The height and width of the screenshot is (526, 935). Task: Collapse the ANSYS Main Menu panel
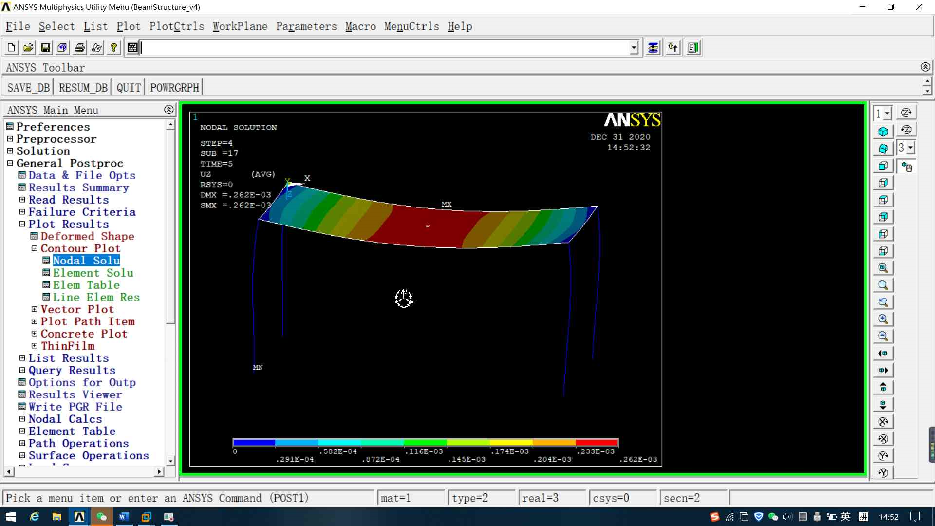coord(168,110)
